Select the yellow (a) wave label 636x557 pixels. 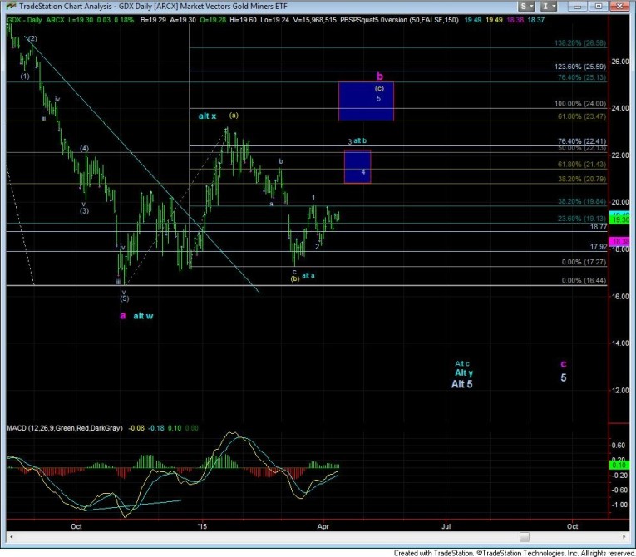click(x=234, y=116)
